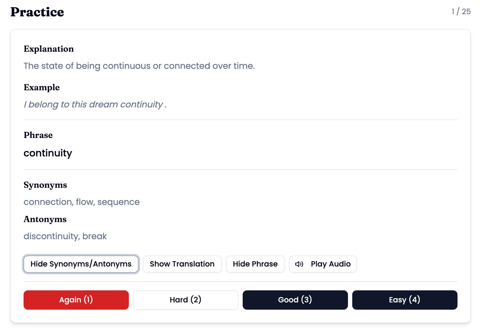Mark the card as Hard (2)

185,300
